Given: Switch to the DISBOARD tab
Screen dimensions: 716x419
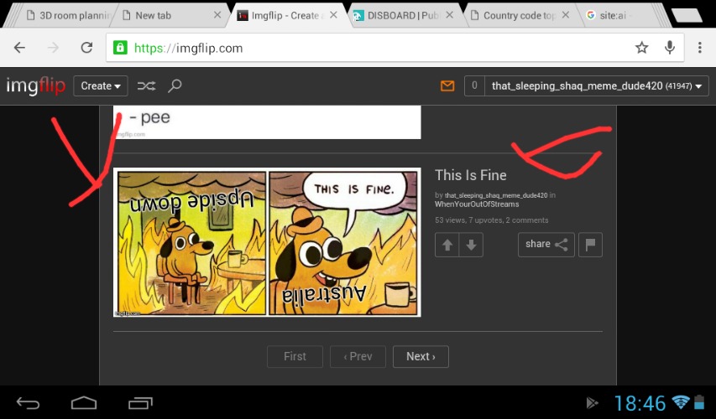Looking at the screenshot, I should coord(399,15).
